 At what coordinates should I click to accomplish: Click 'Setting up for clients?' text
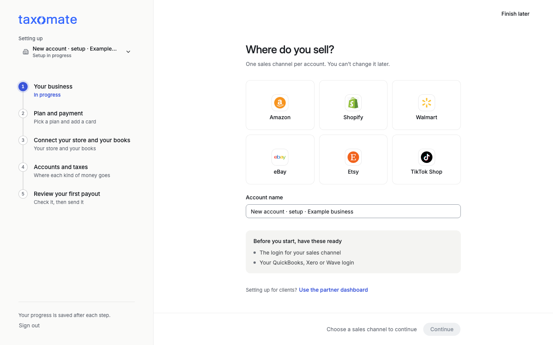(271, 290)
